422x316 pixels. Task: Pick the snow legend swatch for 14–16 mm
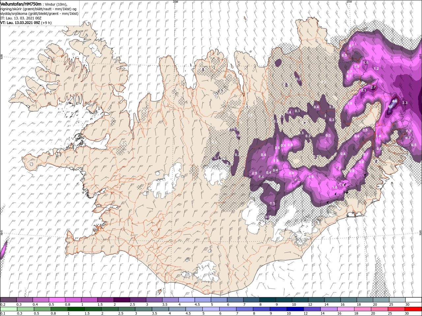click(x=332, y=300)
